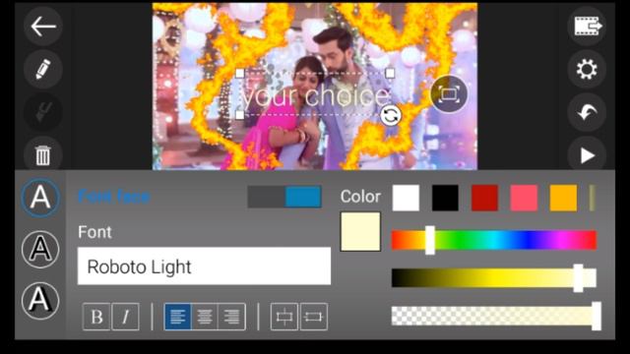Select the outlined A text style tab
Screen dimensions: 630x354
pyautogui.click(x=40, y=249)
